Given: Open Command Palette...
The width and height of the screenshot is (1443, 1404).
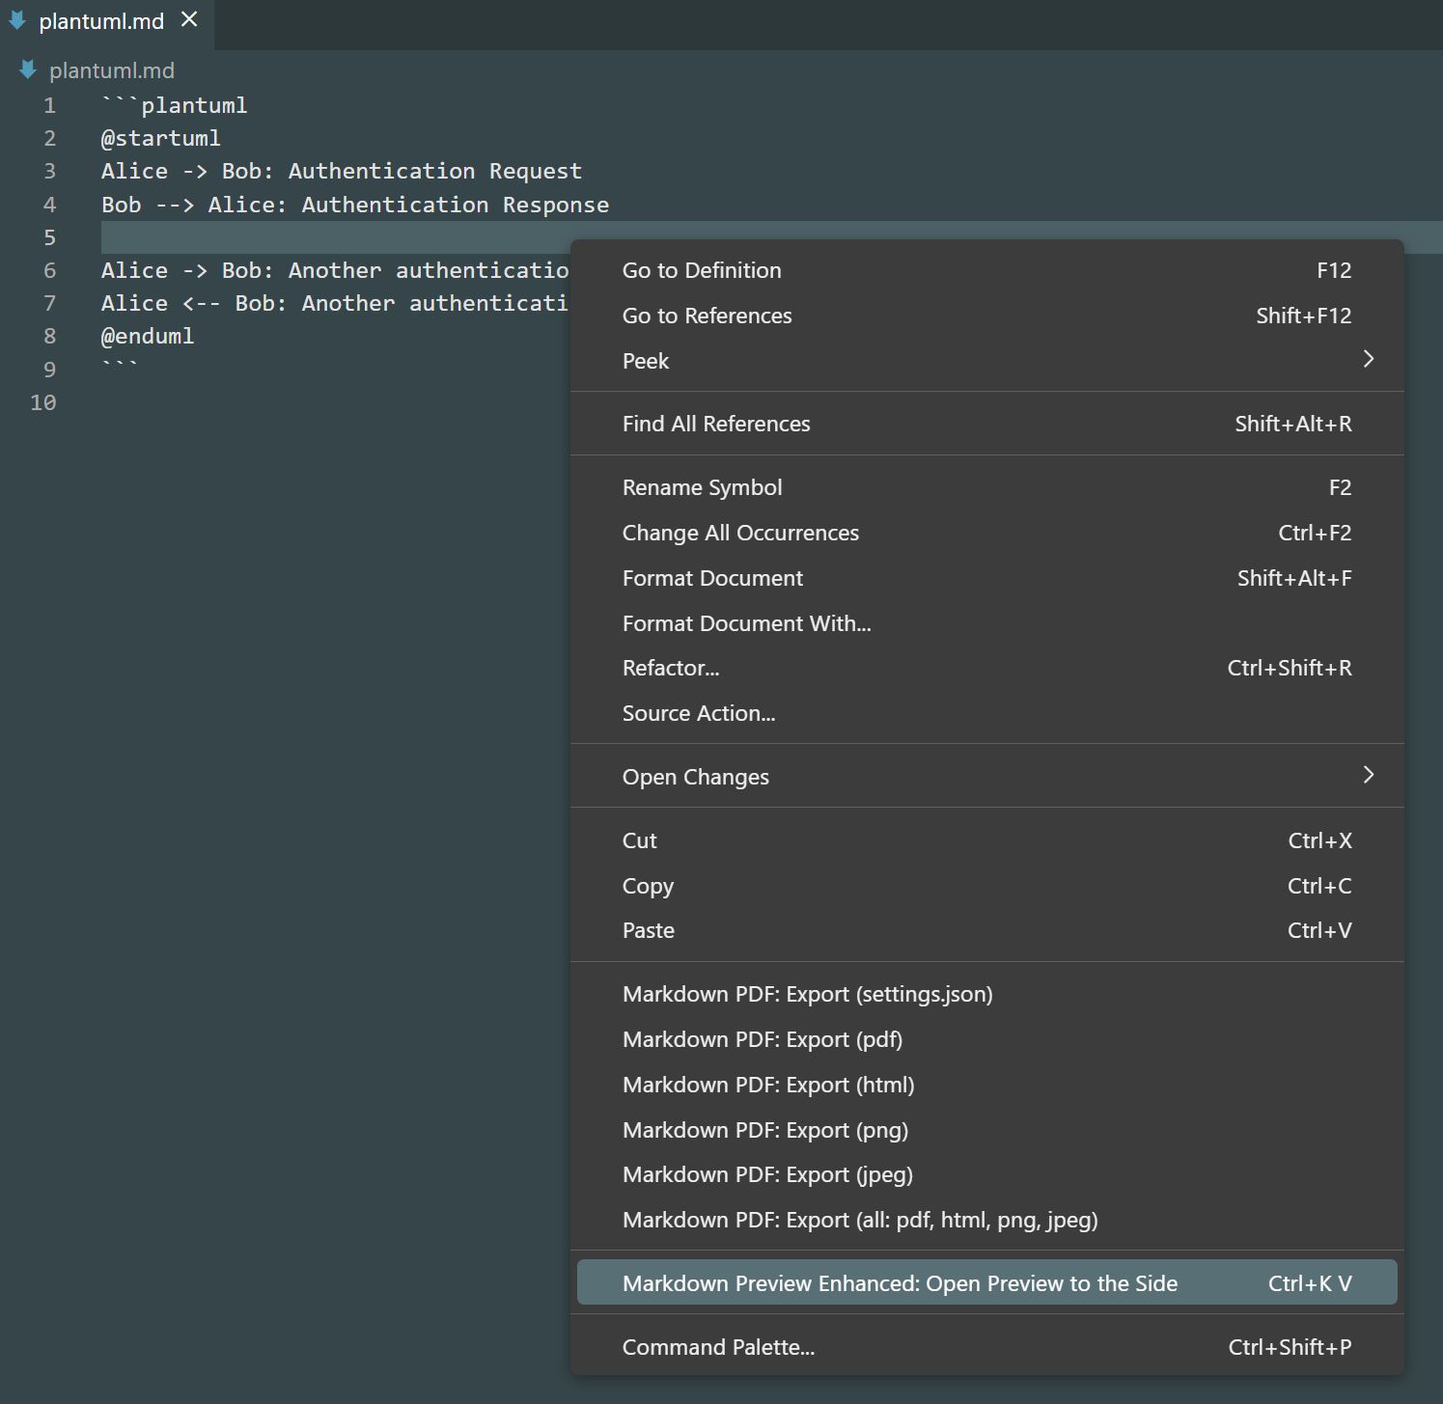Looking at the screenshot, I should tap(986, 1347).
